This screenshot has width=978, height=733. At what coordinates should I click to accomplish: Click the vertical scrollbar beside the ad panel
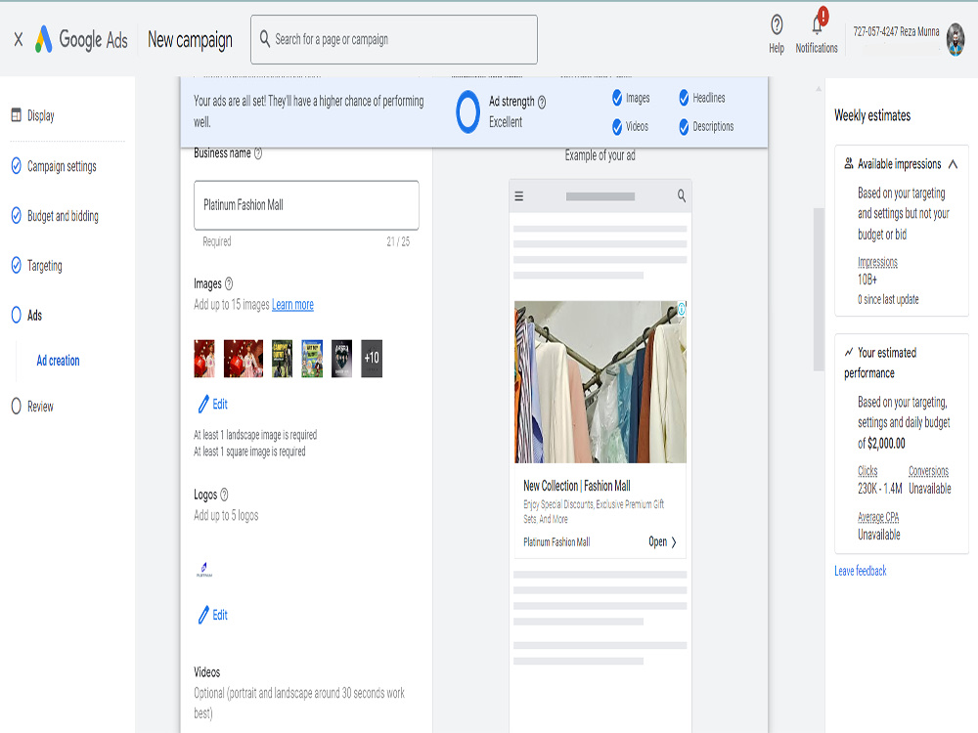click(819, 289)
